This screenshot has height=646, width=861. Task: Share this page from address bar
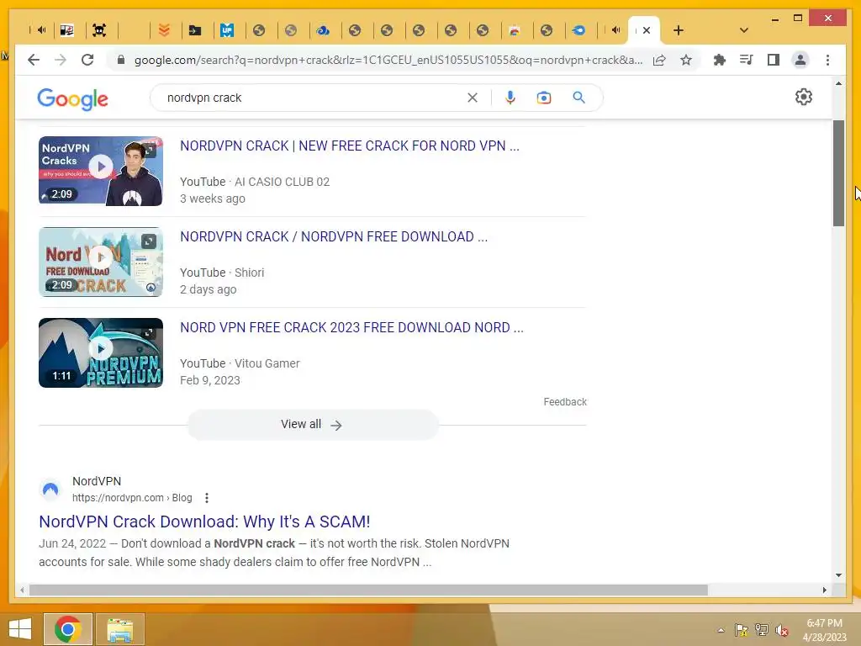[x=659, y=60]
